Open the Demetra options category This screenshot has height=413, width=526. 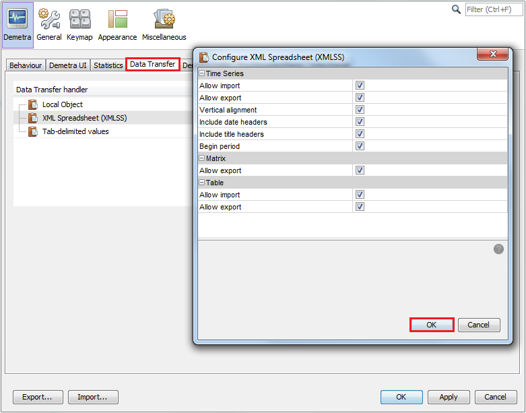(x=17, y=25)
